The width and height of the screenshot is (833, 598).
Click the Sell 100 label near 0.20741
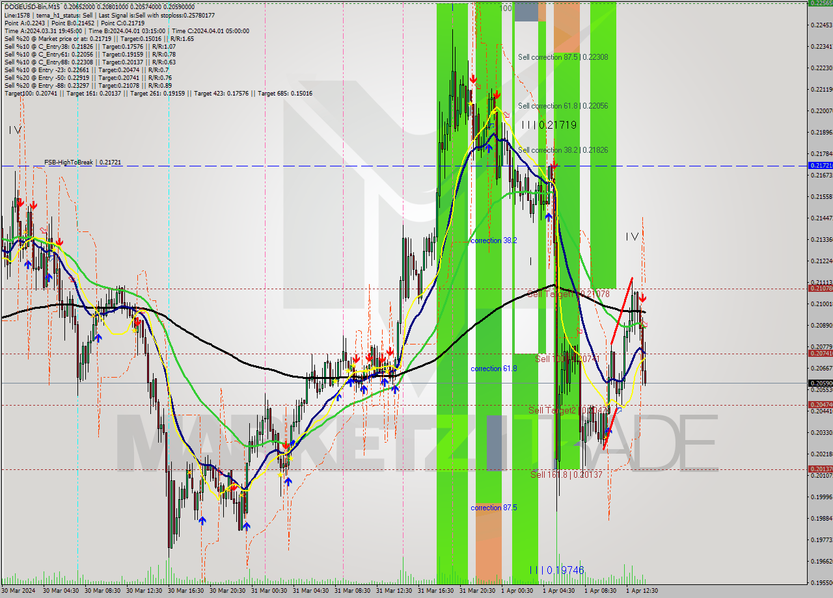(566, 359)
